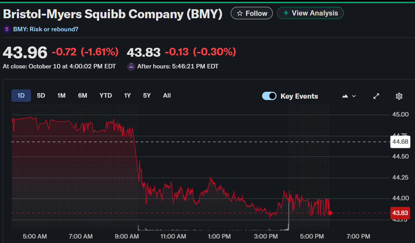Click the after hours moon icon

click(x=131, y=66)
